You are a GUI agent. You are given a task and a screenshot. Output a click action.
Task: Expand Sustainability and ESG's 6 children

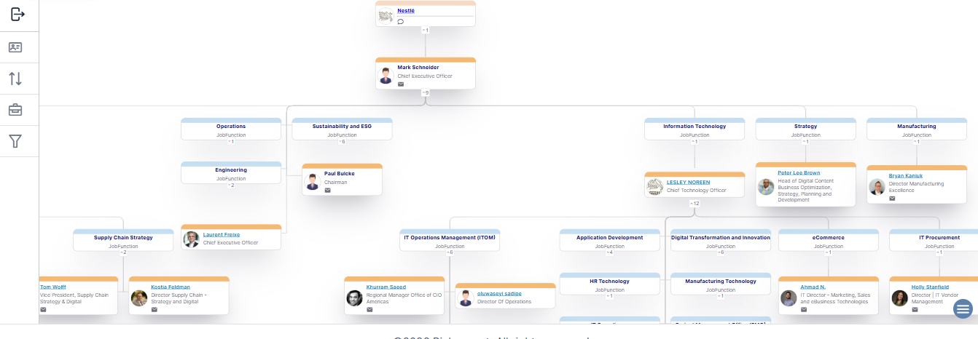[343, 142]
